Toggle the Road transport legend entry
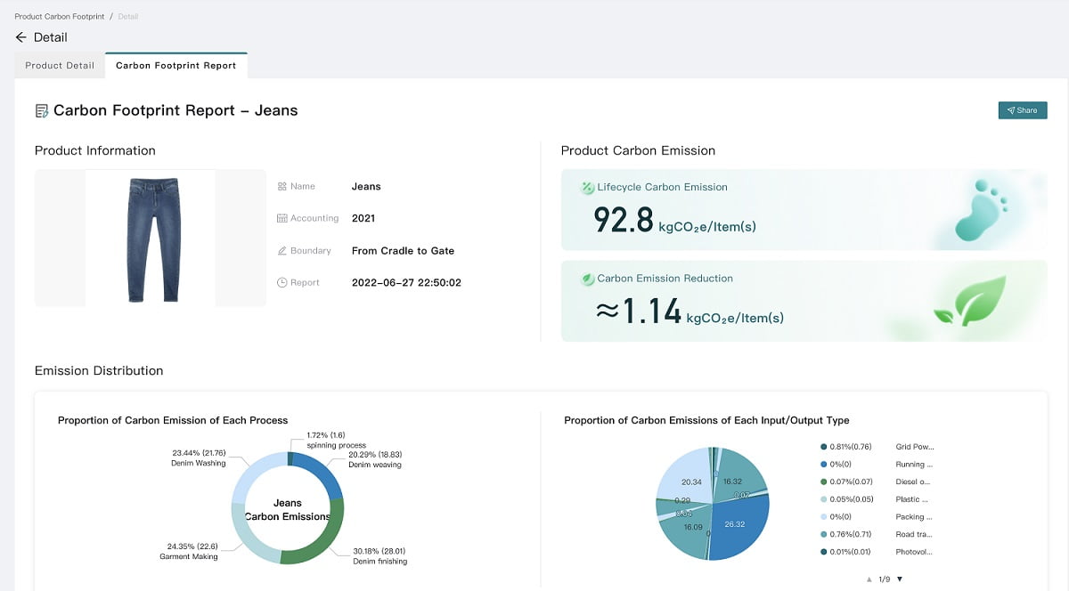The width and height of the screenshot is (1069, 591). [x=877, y=534]
